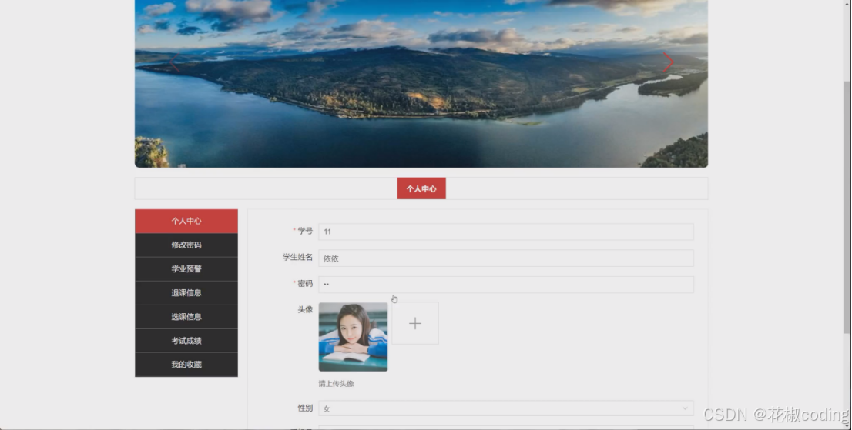Open 我的收藏 in the sidebar
Image resolution: width=852 pixels, height=430 pixels.
(186, 365)
